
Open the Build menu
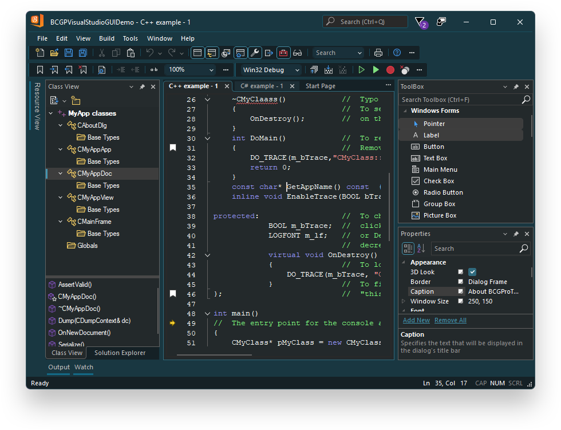[x=106, y=38]
